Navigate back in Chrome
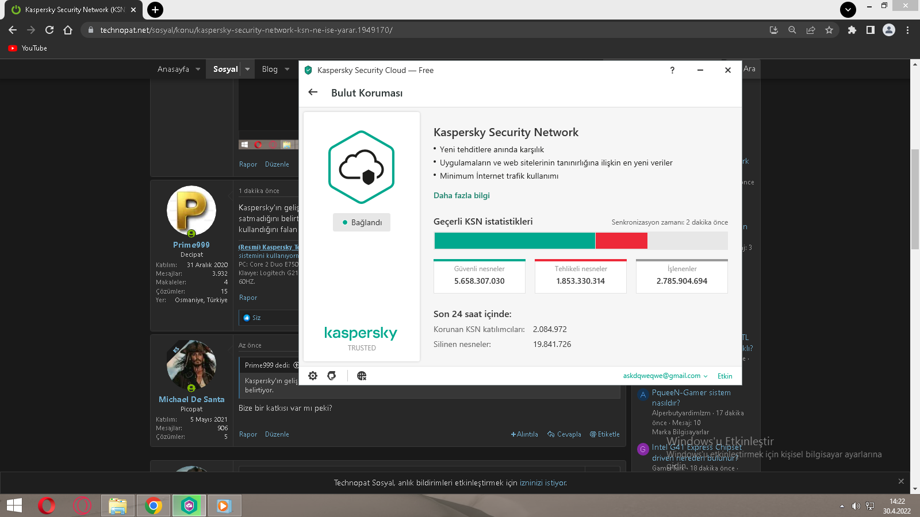Image resolution: width=920 pixels, height=517 pixels. click(x=13, y=30)
